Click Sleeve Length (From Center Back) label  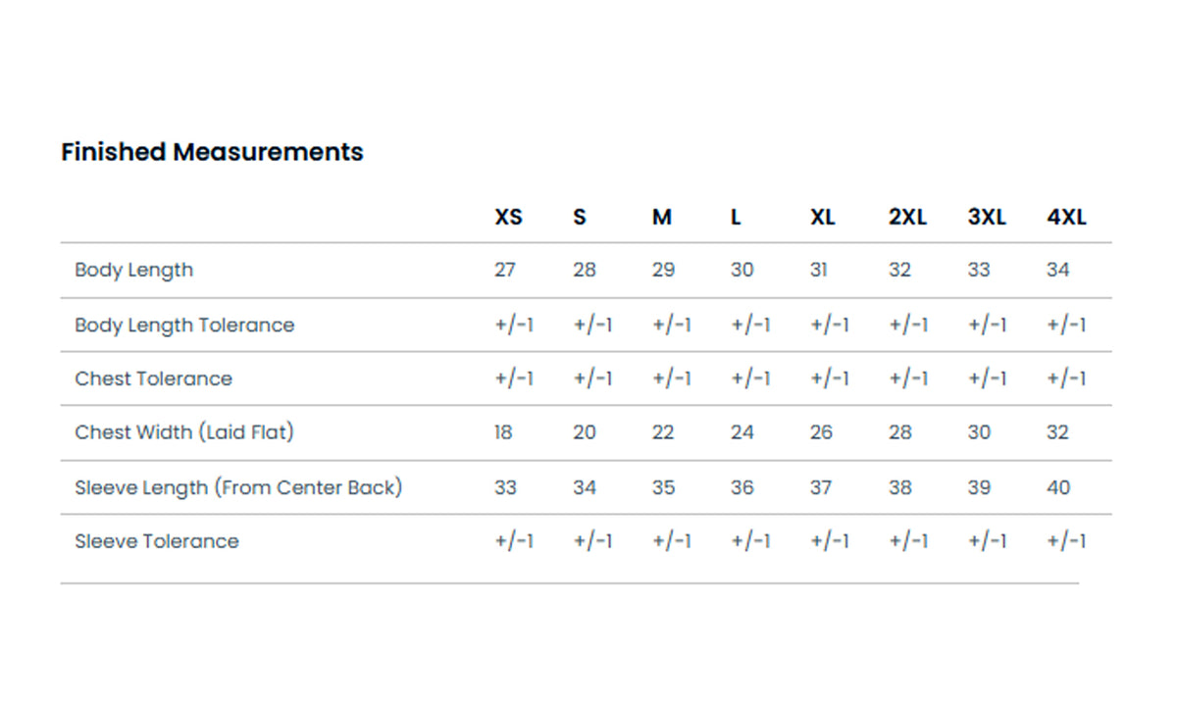[x=238, y=487]
